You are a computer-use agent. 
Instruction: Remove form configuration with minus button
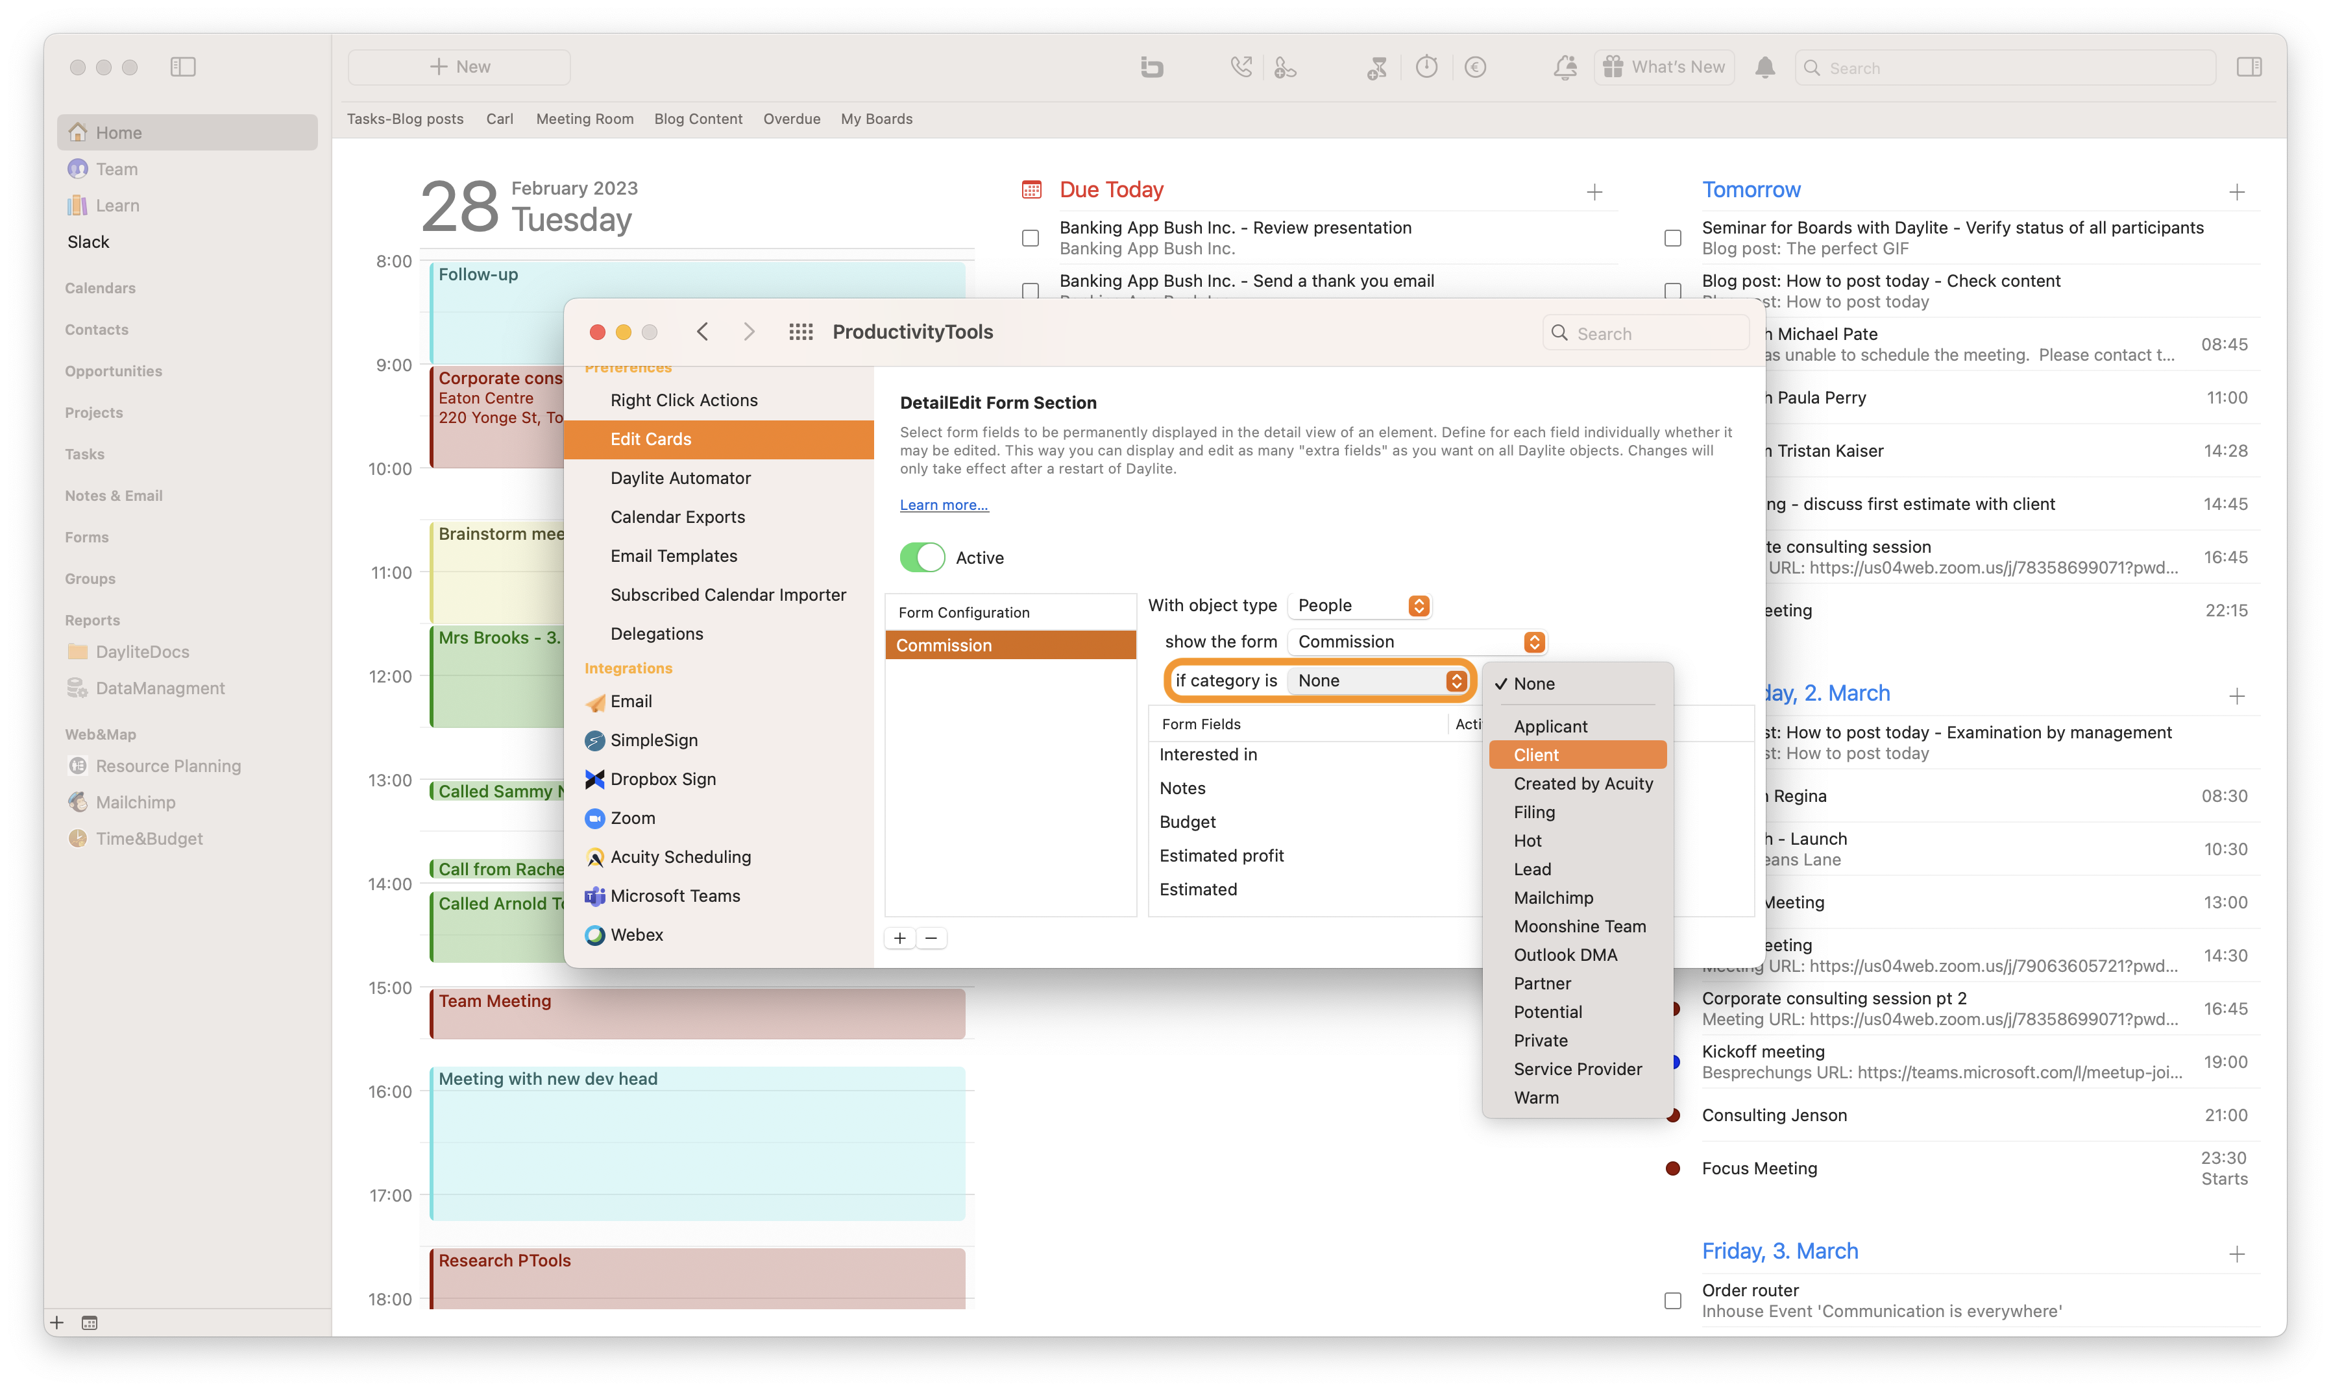point(931,938)
